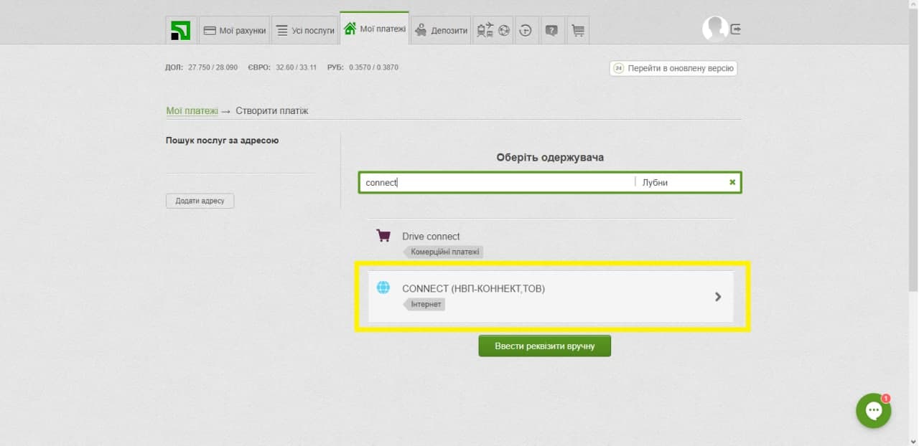Click the chevron arrow on CONNECT row
919x446 pixels.
pyautogui.click(x=718, y=296)
